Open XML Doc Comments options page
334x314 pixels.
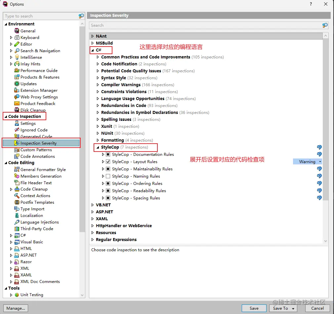point(40,281)
